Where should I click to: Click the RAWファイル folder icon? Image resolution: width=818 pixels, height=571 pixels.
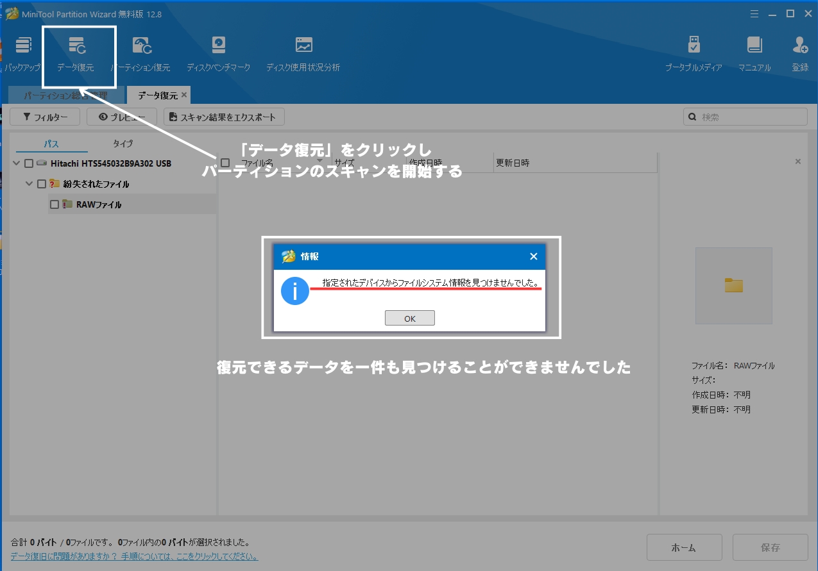click(67, 204)
